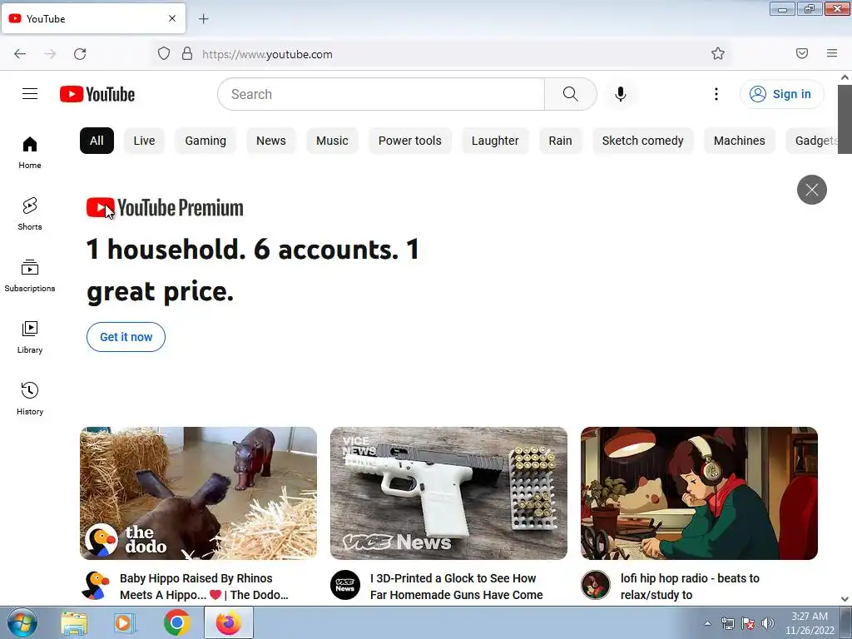Open The Dodo channel avatar
Viewport: 852px width, 639px height.
[x=96, y=585]
